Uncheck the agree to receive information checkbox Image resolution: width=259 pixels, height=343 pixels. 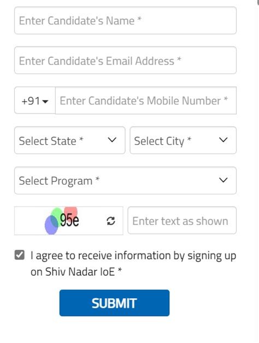pyautogui.click(x=20, y=255)
